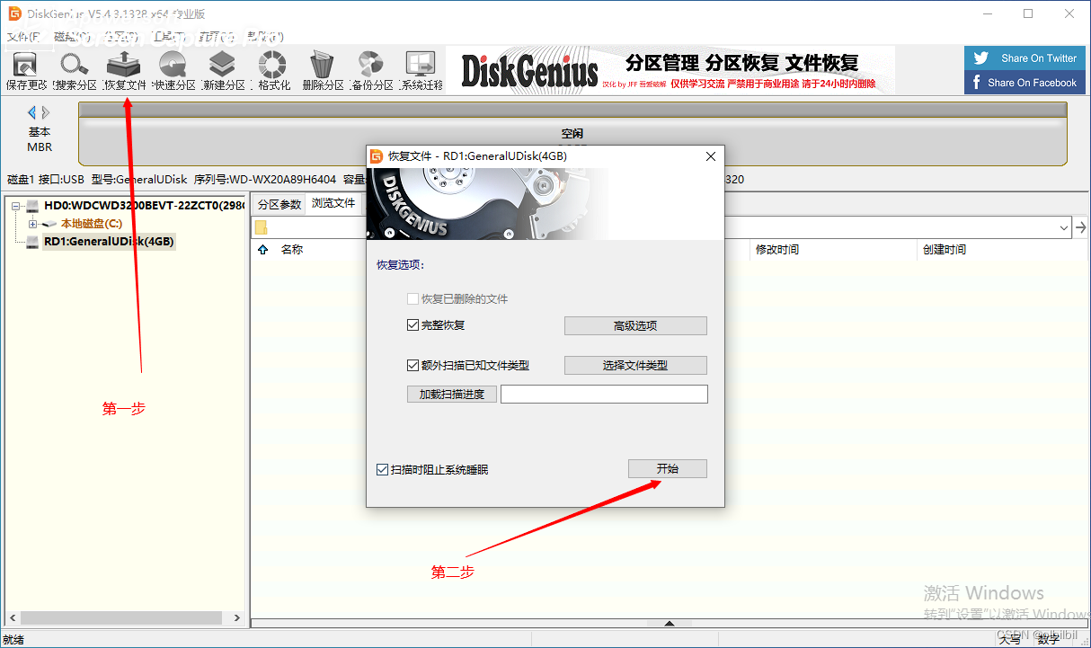Screen dimensions: 1091x648
Task: Click the 格式化 toolbar icon
Action: point(273,71)
